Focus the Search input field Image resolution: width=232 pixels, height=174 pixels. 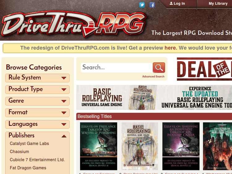point(117,68)
